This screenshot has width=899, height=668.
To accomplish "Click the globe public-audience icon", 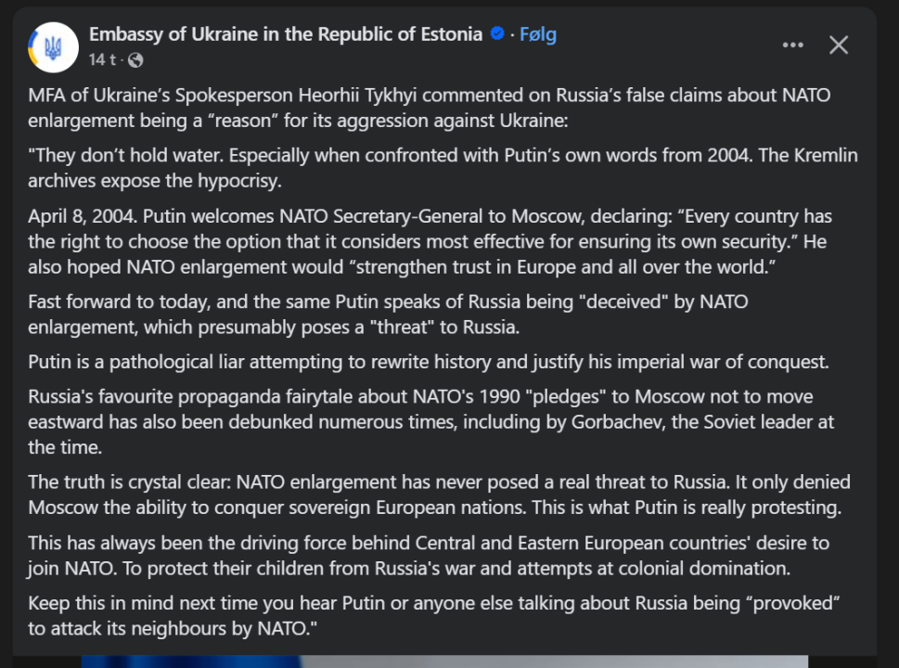I will coord(135,60).
